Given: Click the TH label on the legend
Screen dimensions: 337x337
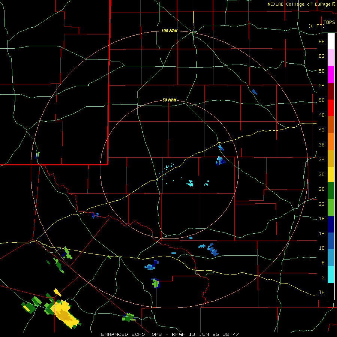Looking at the screenshot, I should [322, 292].
